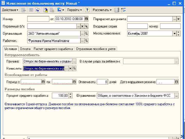Viewport: 185px width, 139px height.
Task: Click the document date field 03.10.2010
Action: pos(70,19)
